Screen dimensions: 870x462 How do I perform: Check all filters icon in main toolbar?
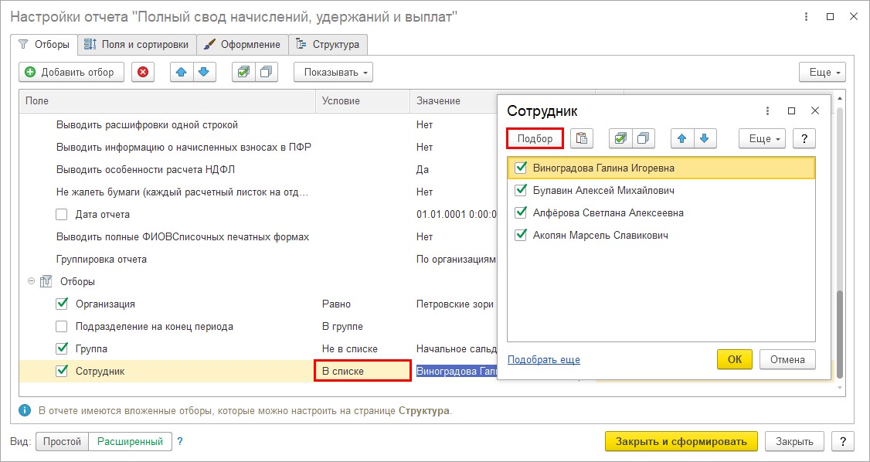(243, 72)
